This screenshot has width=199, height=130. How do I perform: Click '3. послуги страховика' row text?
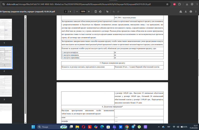click(70, 57)
